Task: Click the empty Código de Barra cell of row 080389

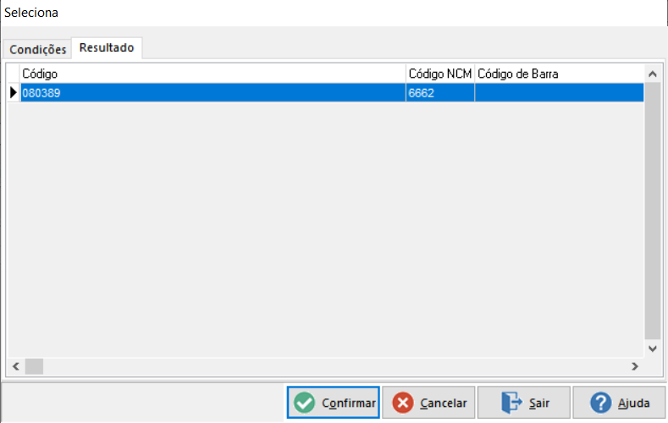Action: pyautogui.click(x=559, y=93)
